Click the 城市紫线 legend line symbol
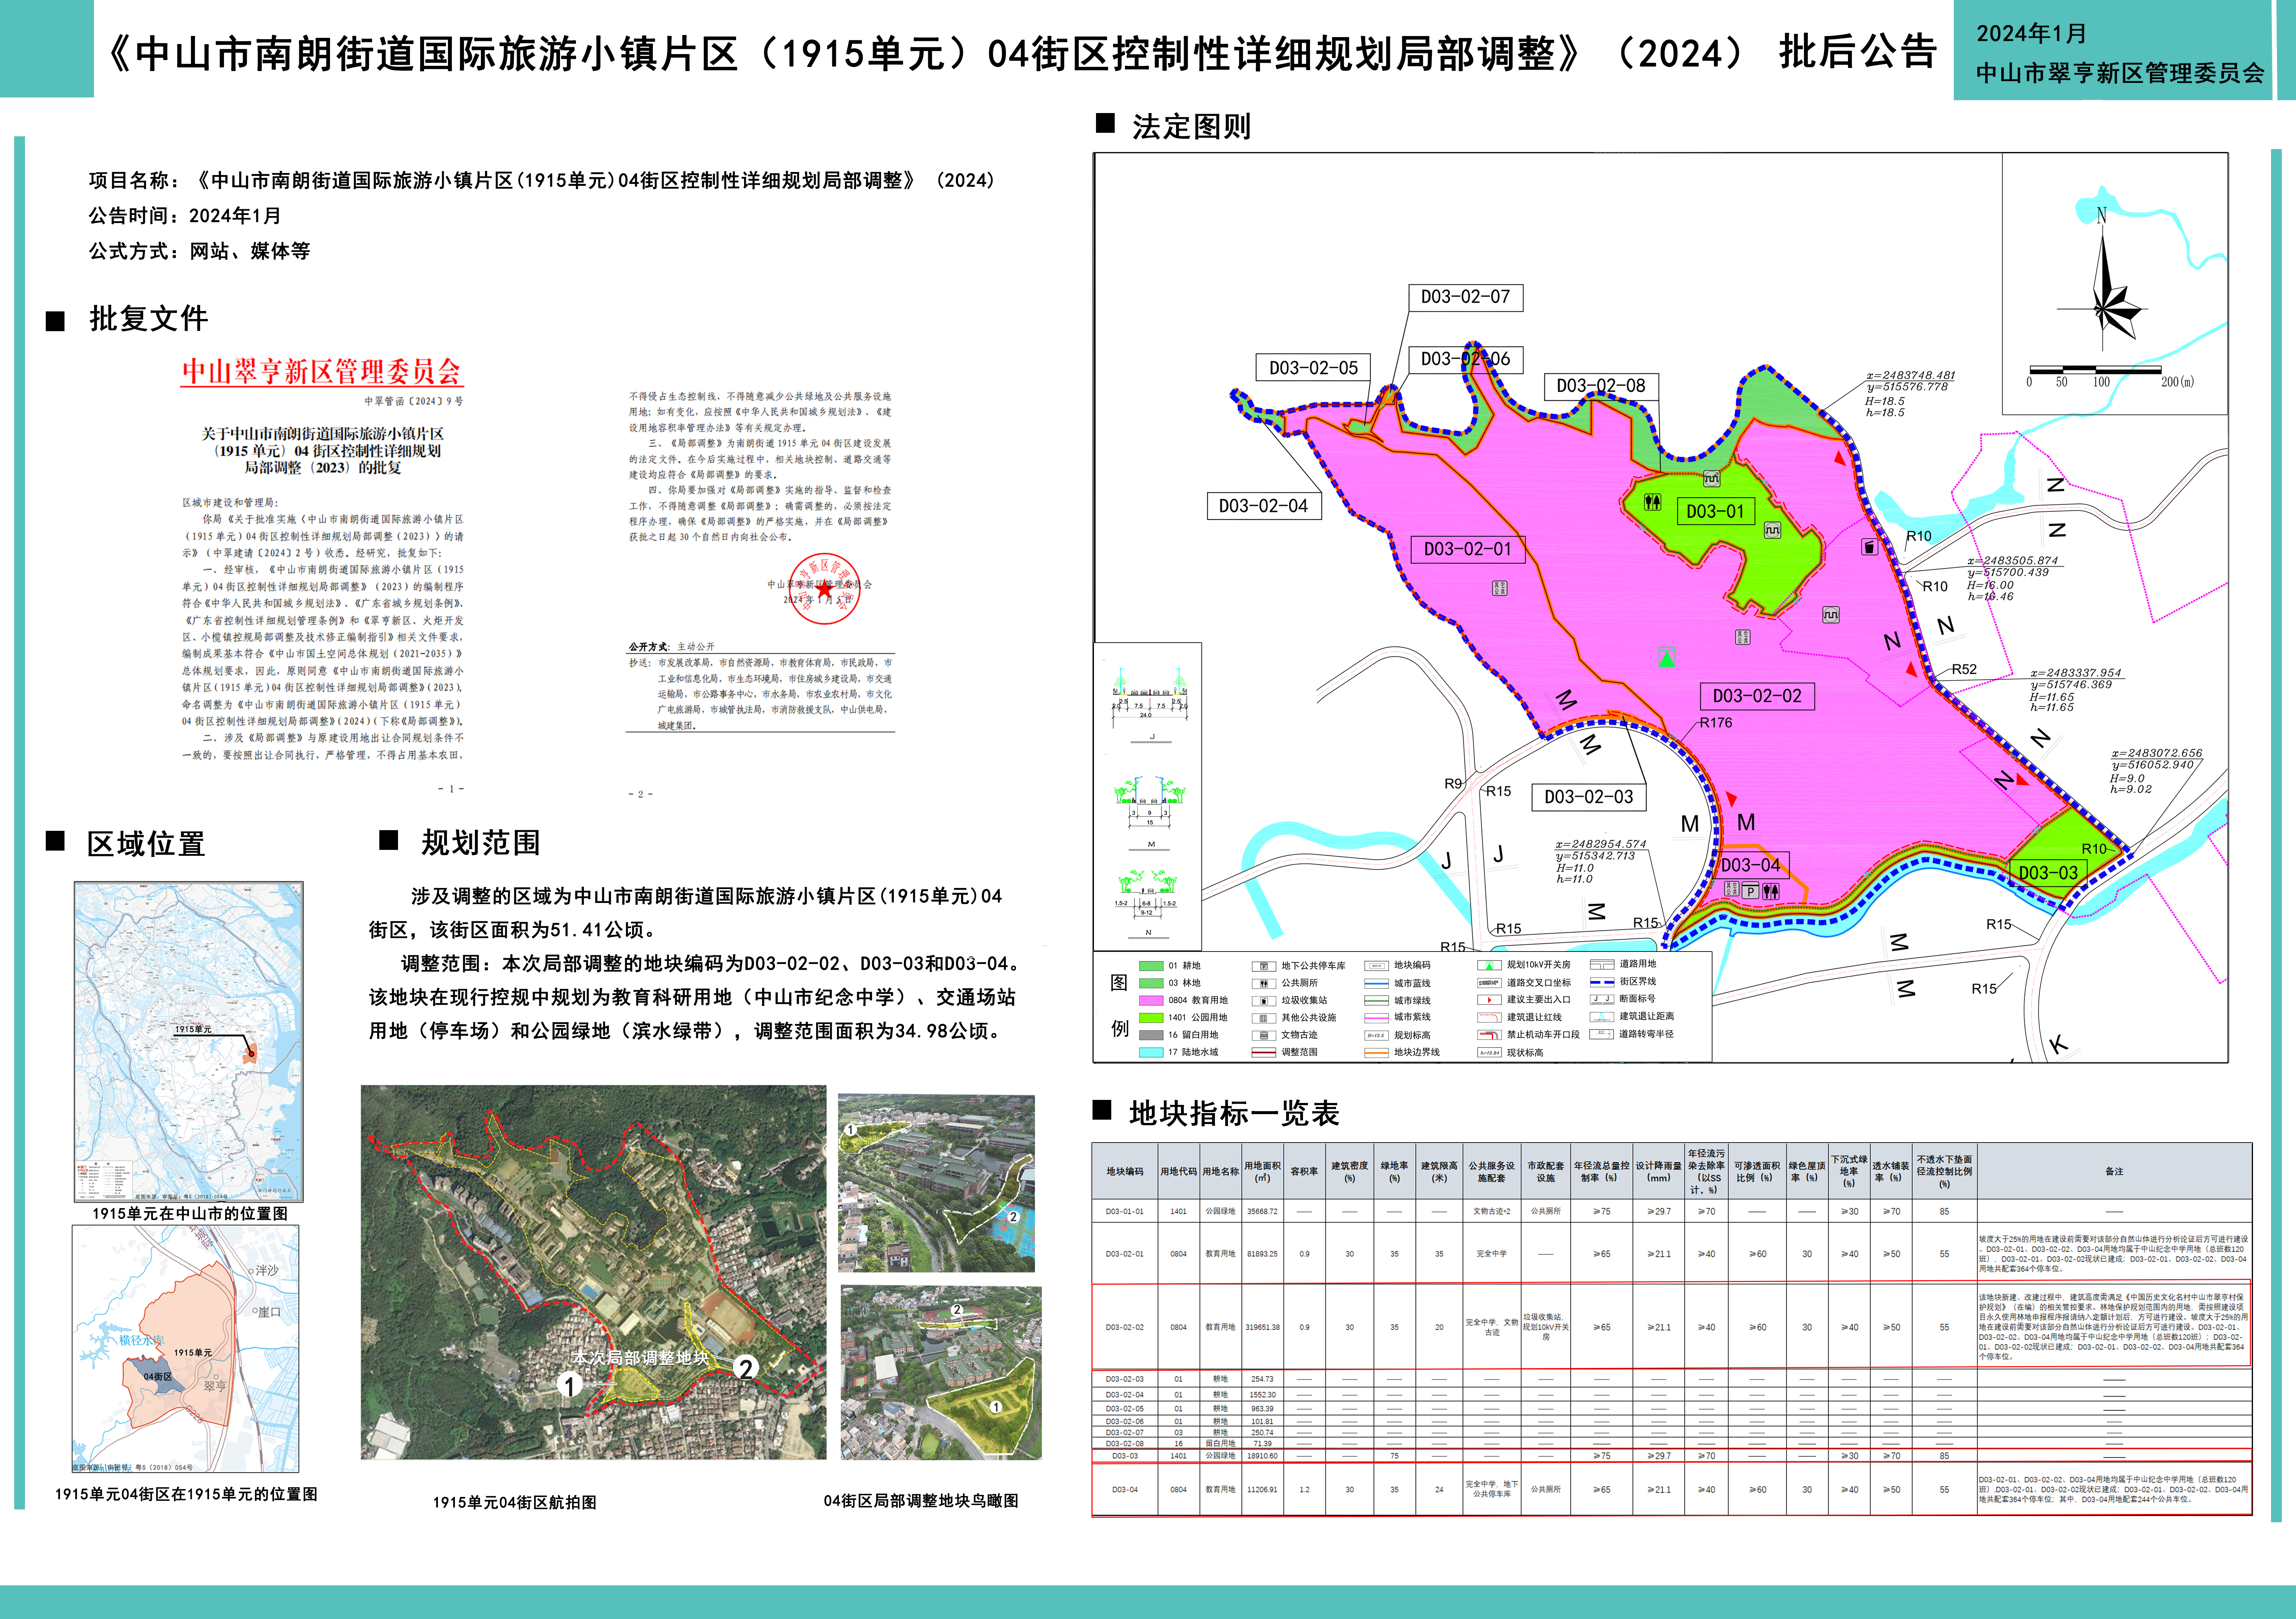The image size is (2296, 1619). (x=1376, y=1018)
